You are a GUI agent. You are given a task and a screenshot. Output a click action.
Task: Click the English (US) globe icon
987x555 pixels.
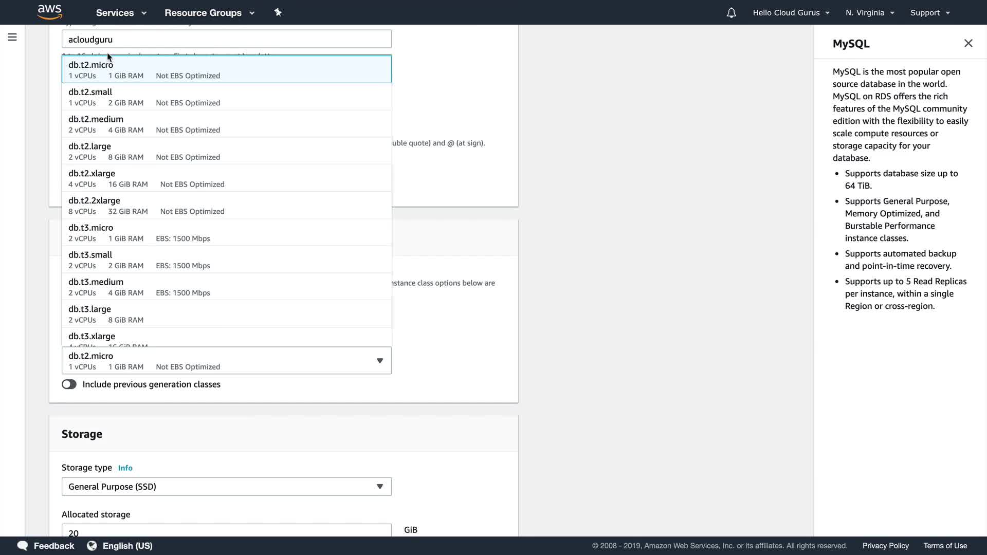point(92,545)
